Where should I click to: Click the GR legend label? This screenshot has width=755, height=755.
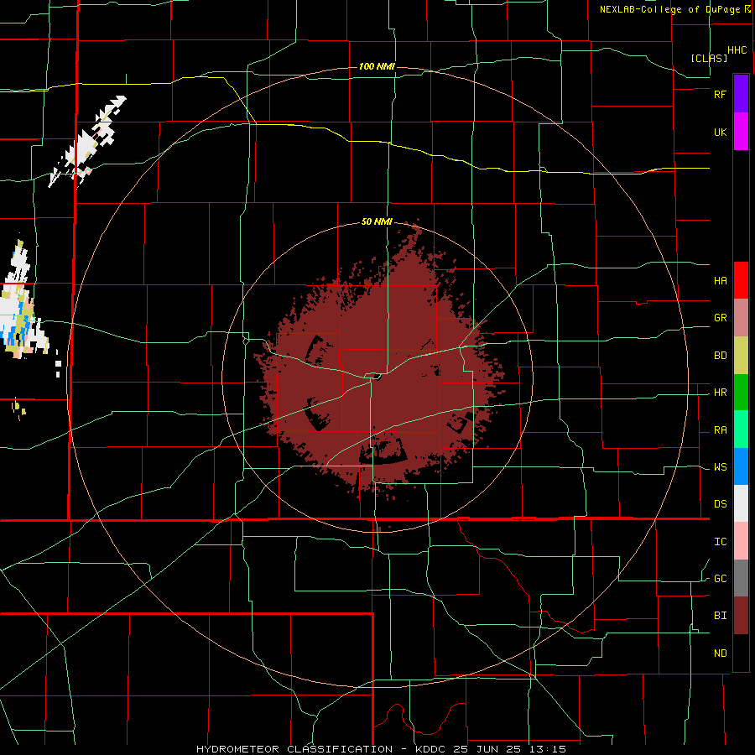pyautogui.click(x=721, y=318)
